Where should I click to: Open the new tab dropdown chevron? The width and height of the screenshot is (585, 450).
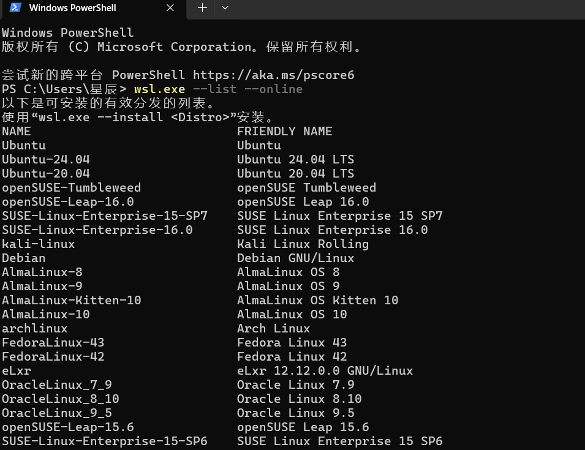coord(224,8)
